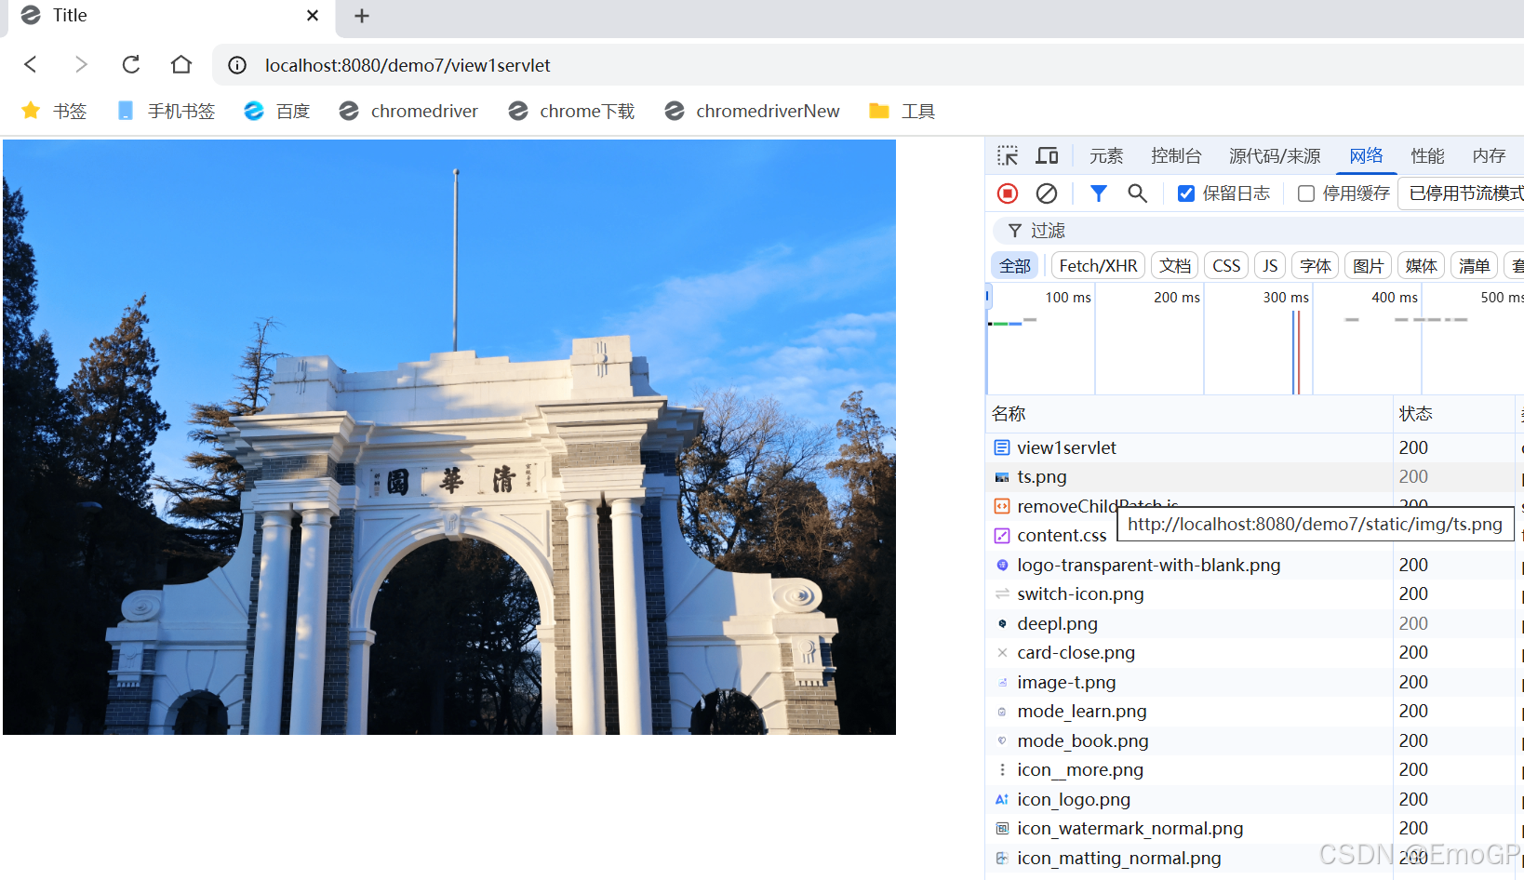Uncheck the 保留日志 checkbox

[1186, 193]
